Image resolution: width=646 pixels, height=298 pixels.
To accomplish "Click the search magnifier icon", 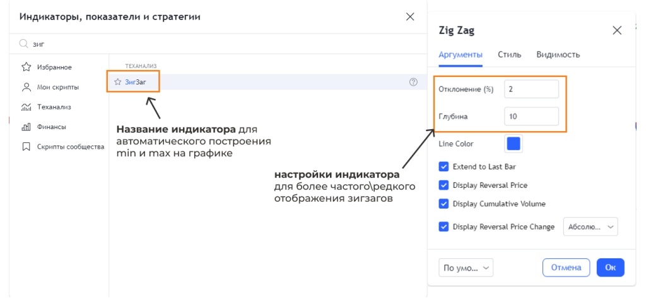I will [23, 43].
